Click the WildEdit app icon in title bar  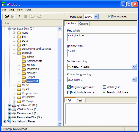pyautogui.click(x=4, y=4)
